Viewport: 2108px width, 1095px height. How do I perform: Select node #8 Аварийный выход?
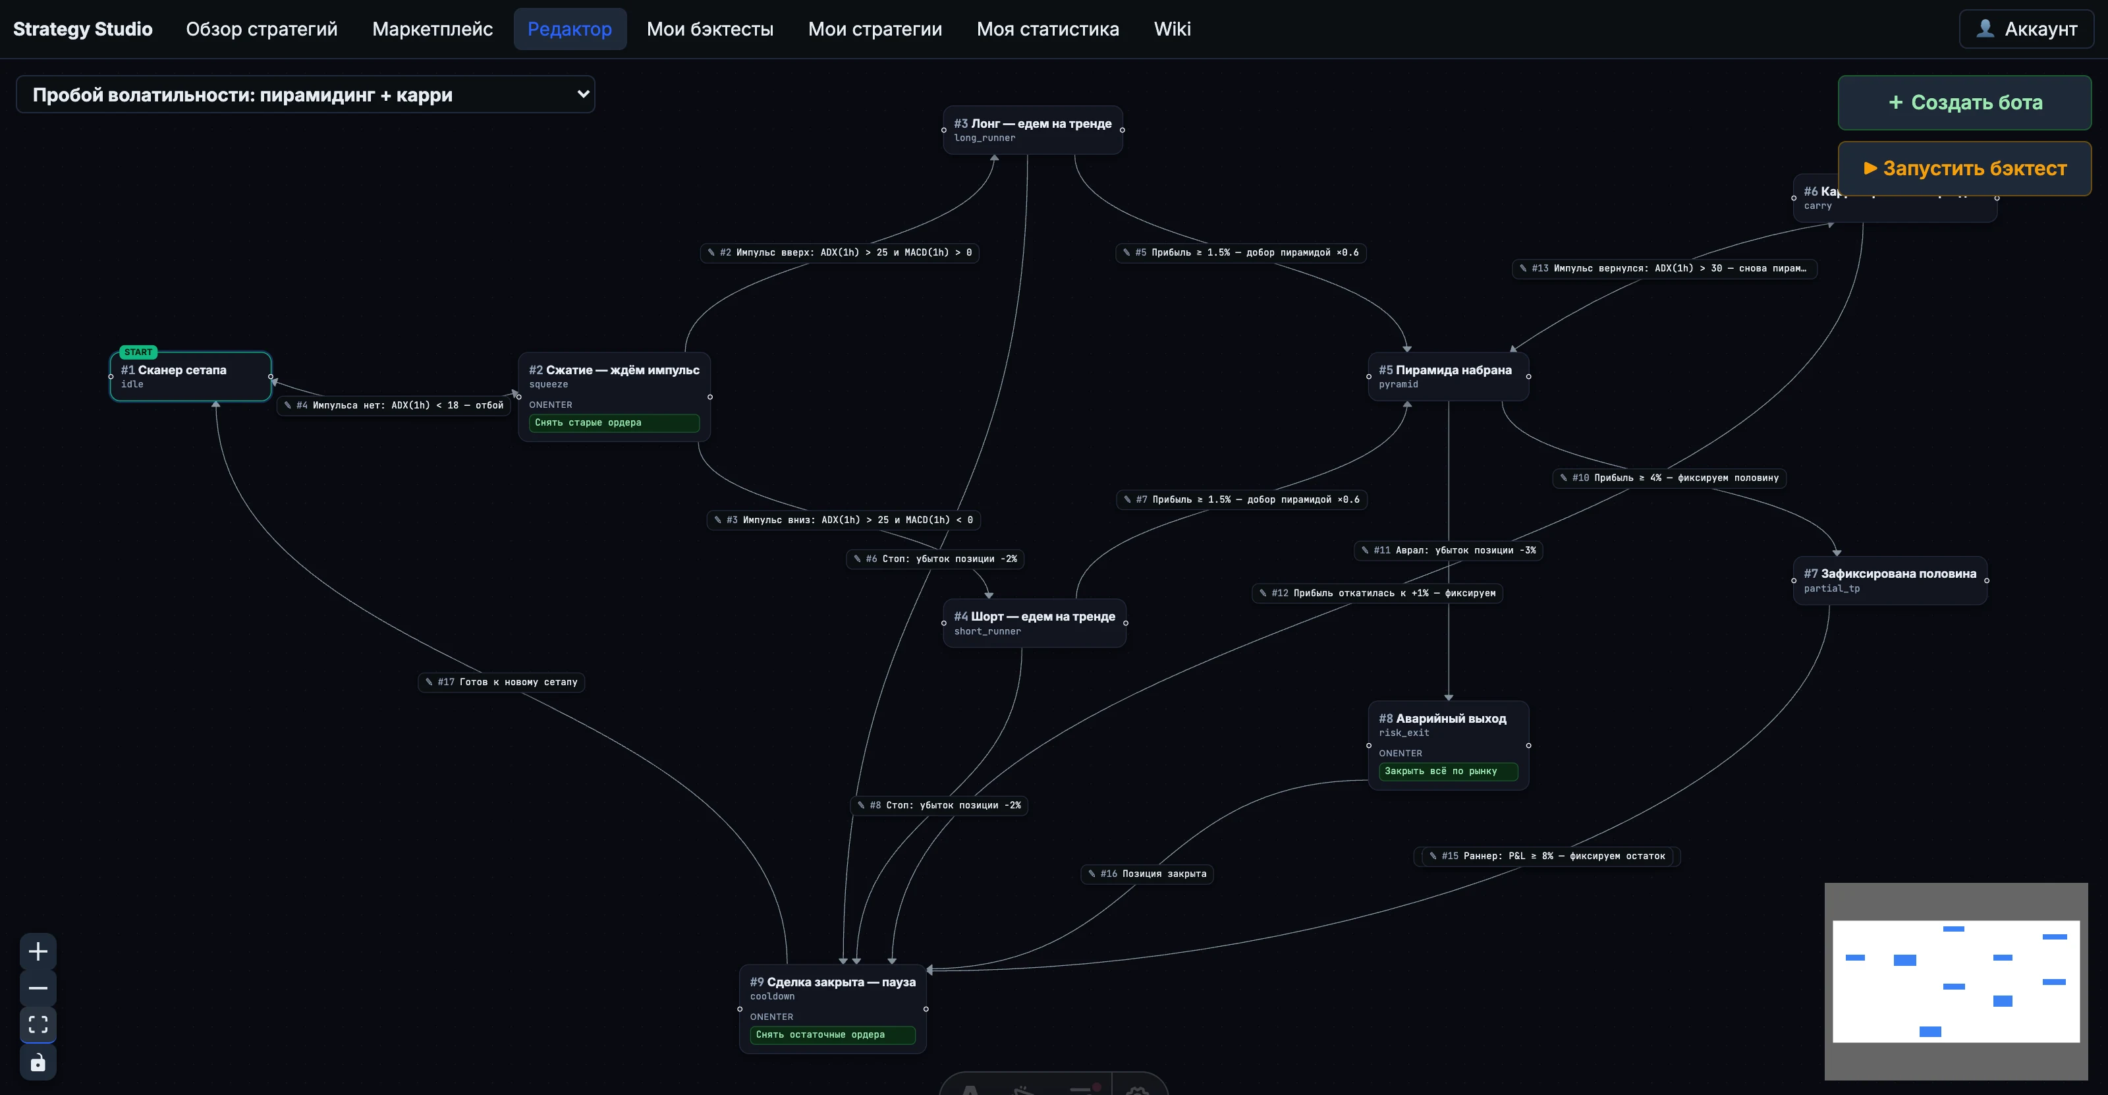pyautogui.click(x=1449, y=744)
